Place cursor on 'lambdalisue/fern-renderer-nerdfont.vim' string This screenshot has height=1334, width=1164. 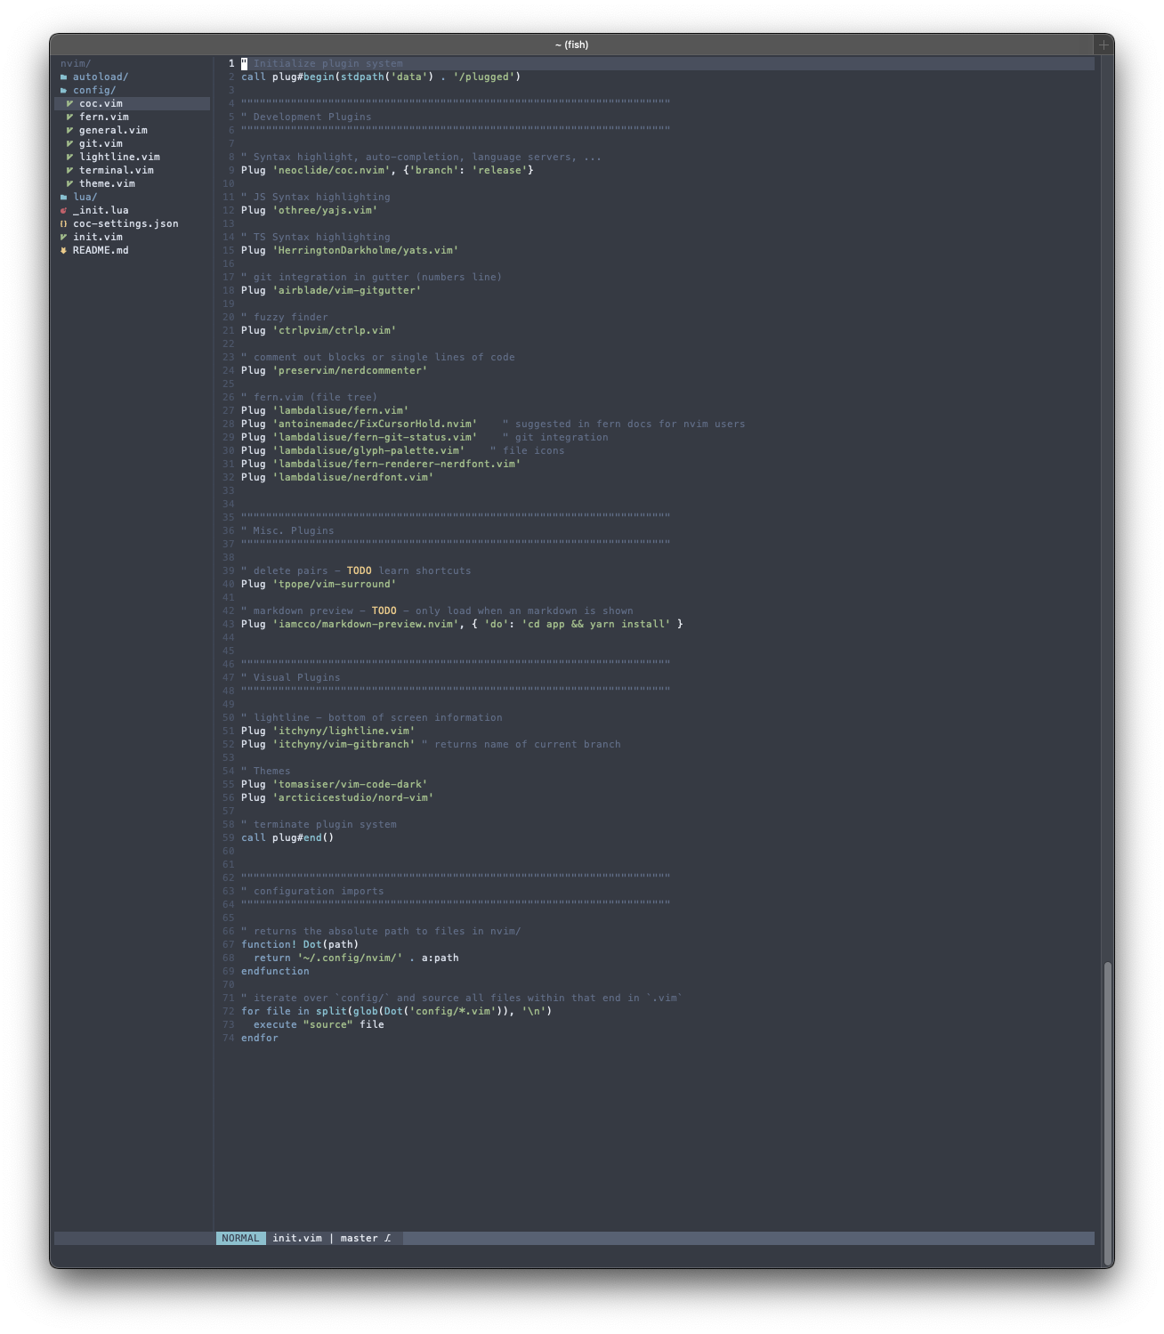click(396, 464)
